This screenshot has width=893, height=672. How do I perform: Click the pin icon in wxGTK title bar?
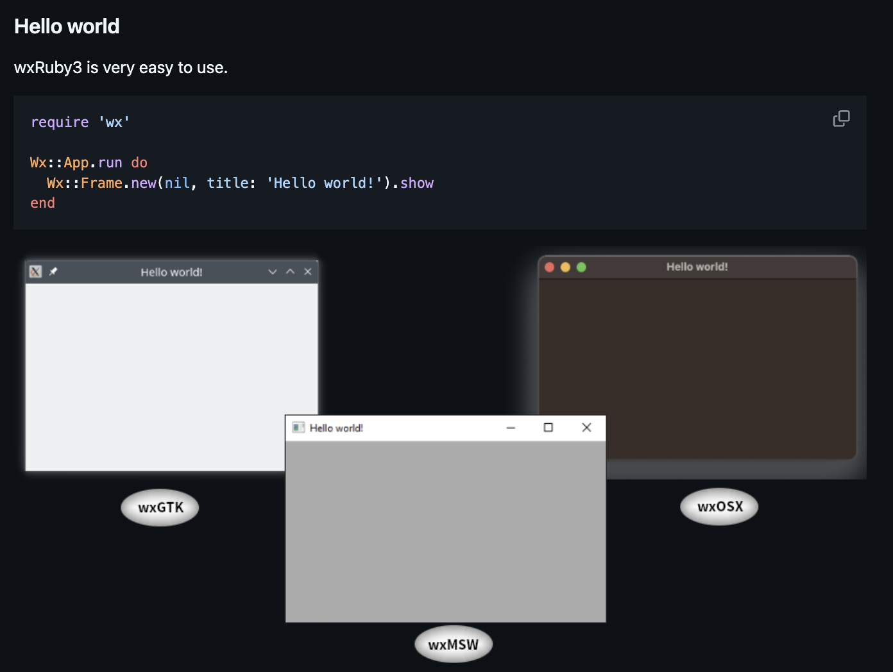coord(53,272)
